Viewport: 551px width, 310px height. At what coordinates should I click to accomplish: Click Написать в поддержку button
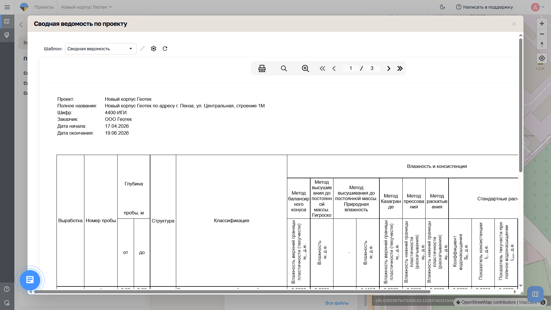tap(484, 7)
